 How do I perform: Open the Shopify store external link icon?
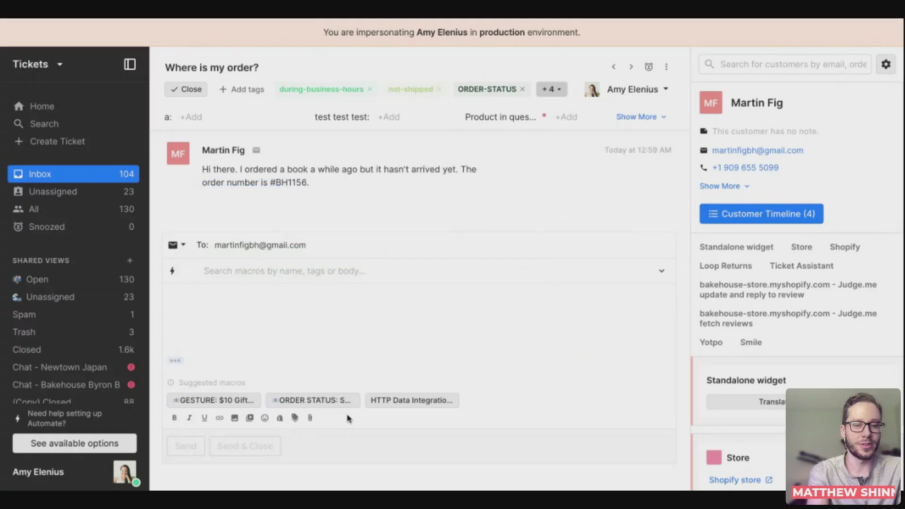coord(769,480)
